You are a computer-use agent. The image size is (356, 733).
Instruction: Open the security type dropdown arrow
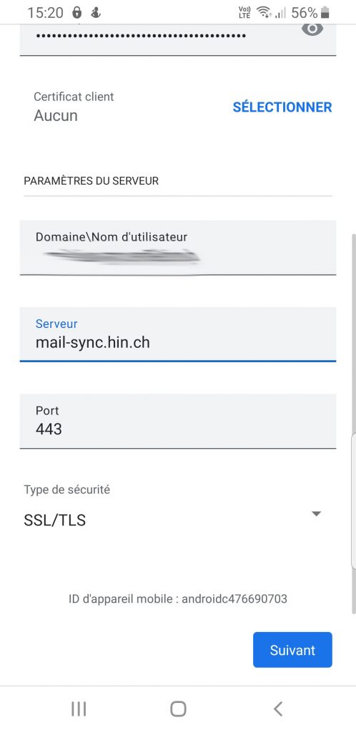click(x=316, y=514)
